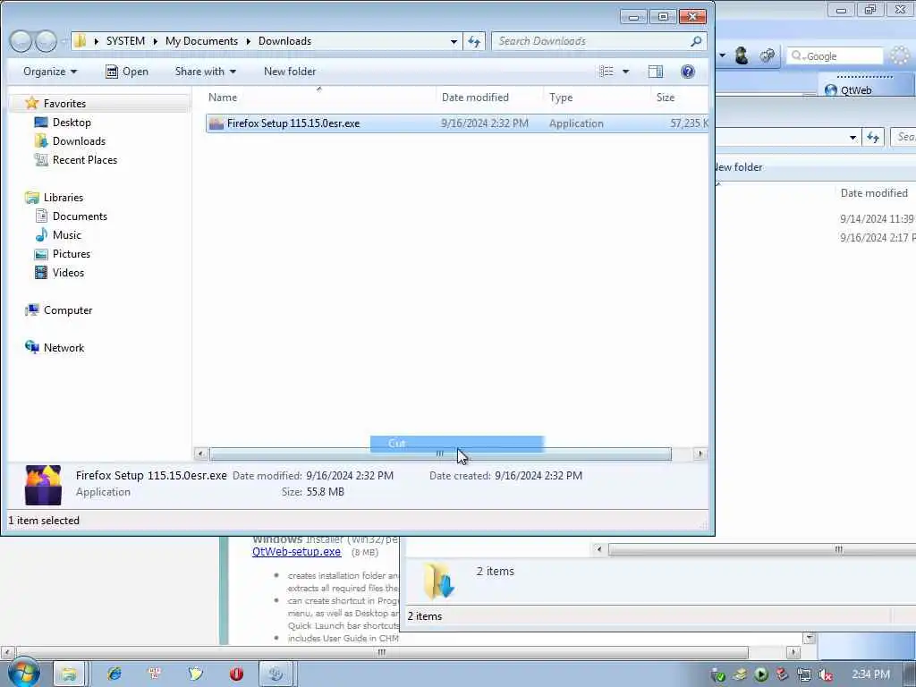Click the gears settings icon in QtWeb
The width and height of the screenshot is (916, 687).
click(x=767, y=55)
